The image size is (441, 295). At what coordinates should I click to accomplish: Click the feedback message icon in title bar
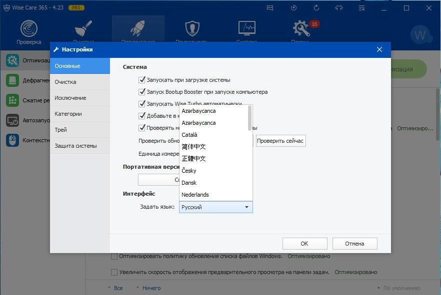(x=270, y=8)
